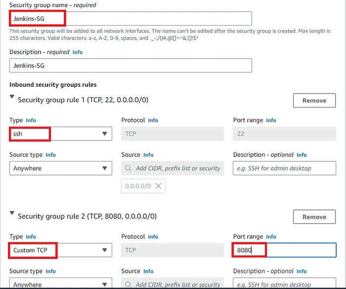This screenshot has height=289, width=346.
Task: Open Source type dropdown in rule 2
Action: click(x=61, y=283)
